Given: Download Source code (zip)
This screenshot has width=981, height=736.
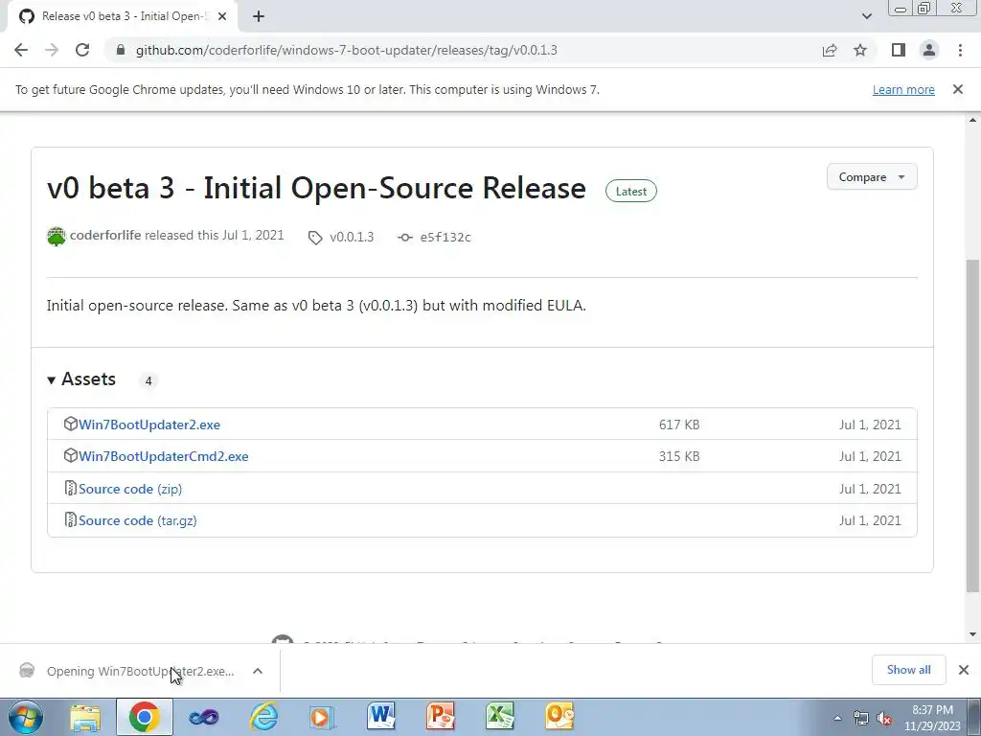Looking at the screenshot, I should 130,489.
